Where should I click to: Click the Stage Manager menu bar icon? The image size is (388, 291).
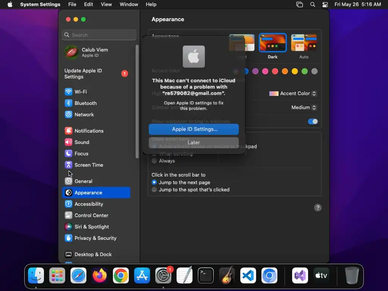pos(300,5)
